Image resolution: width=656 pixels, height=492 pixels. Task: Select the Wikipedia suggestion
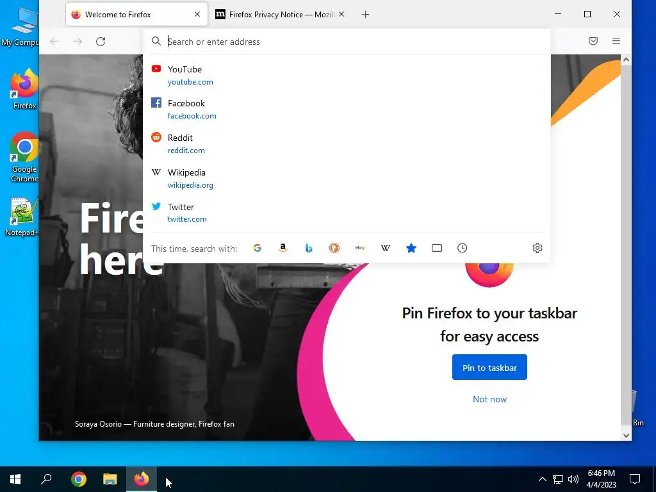[347, 179]
